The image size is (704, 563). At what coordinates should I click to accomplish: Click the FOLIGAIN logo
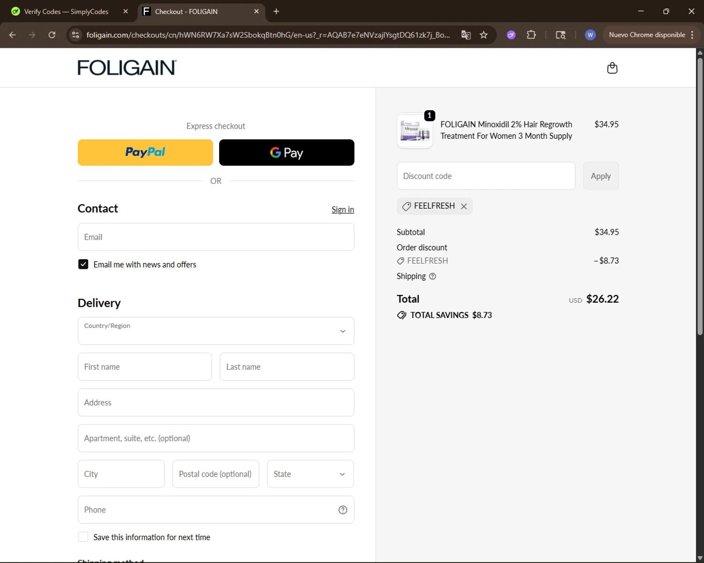(127, 68)
